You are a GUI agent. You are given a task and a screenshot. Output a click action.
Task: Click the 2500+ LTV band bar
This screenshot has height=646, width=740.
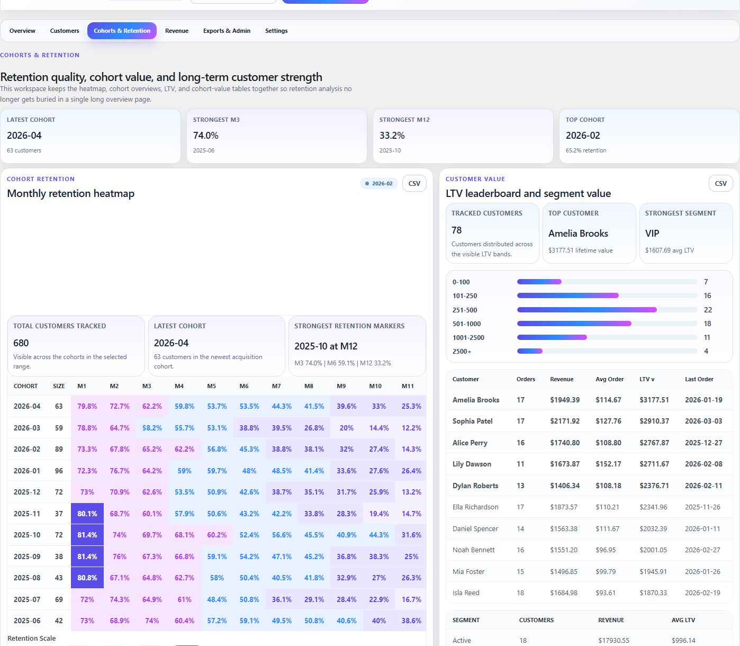click(x=530, y=351)
